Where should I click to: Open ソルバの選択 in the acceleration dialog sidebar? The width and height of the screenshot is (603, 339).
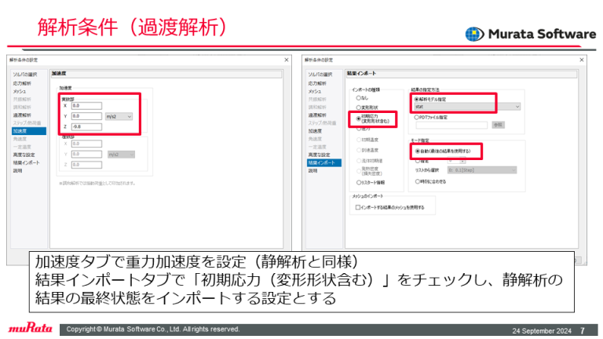(x=24, y=74)
